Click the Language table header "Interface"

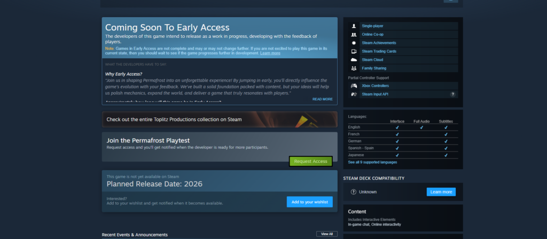tap(397, 121)
